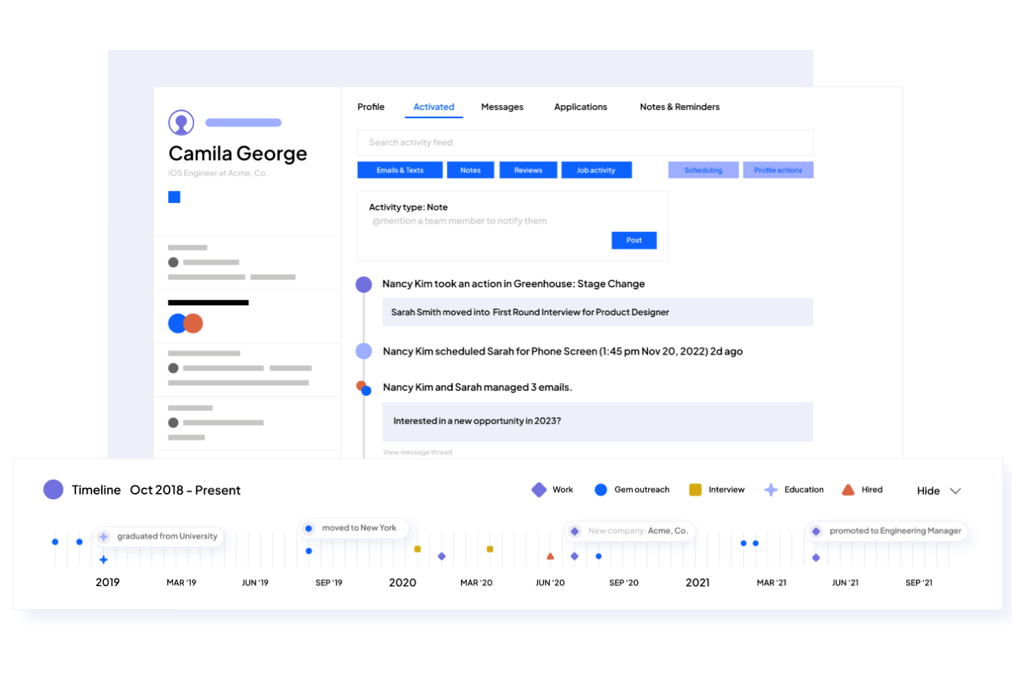Click the light blue dot beside Phone Screen entry
Viewport: 1012px width, 675px height.
point(364,351)
